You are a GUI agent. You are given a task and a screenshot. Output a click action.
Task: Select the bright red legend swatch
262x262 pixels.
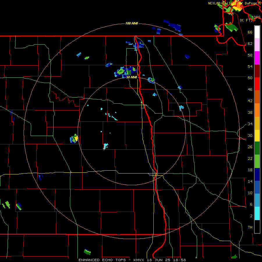click(257, 84)
